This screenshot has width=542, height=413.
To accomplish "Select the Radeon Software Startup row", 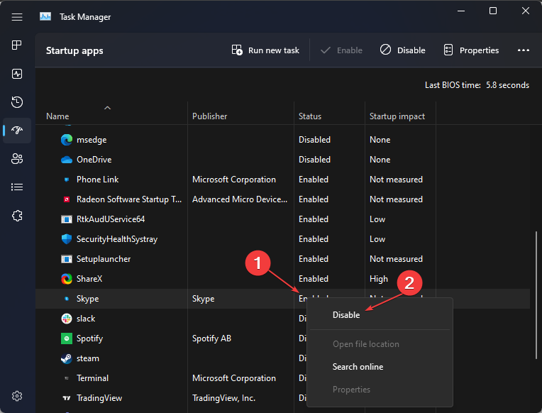I will [129, 199].
